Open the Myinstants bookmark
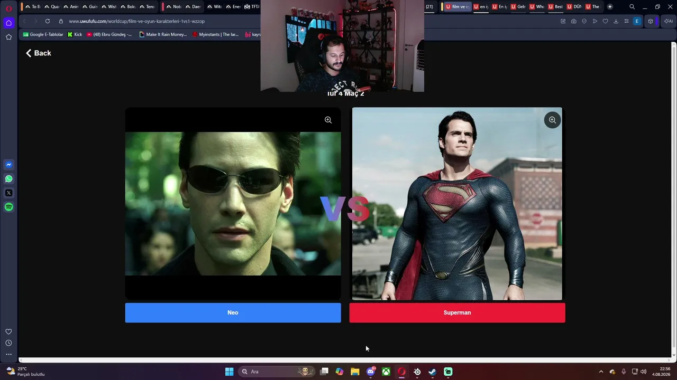Screen dimensions: 677x380 [x=215, y=34]
